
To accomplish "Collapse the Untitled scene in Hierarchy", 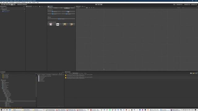I will click(x=1, y=9).
